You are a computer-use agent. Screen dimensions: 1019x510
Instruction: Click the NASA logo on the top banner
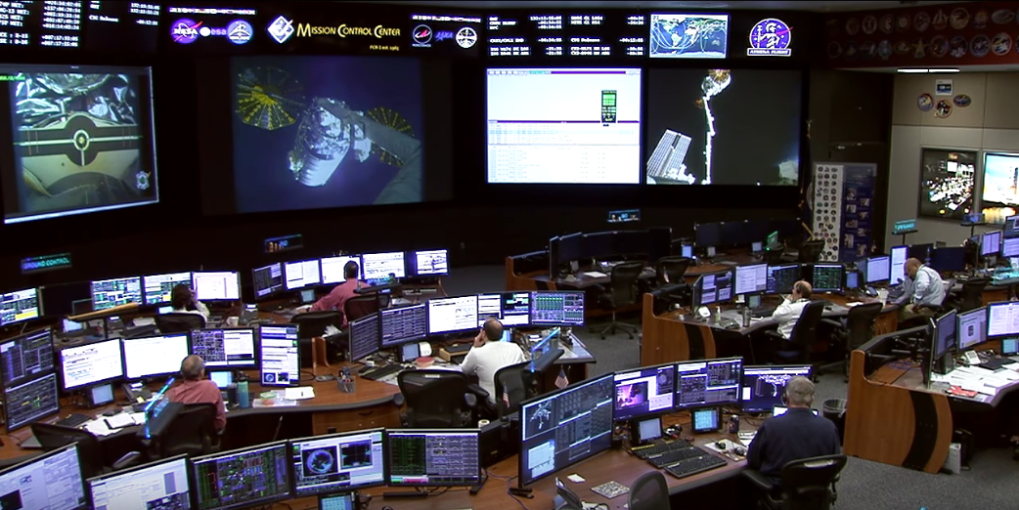(185, 31)
